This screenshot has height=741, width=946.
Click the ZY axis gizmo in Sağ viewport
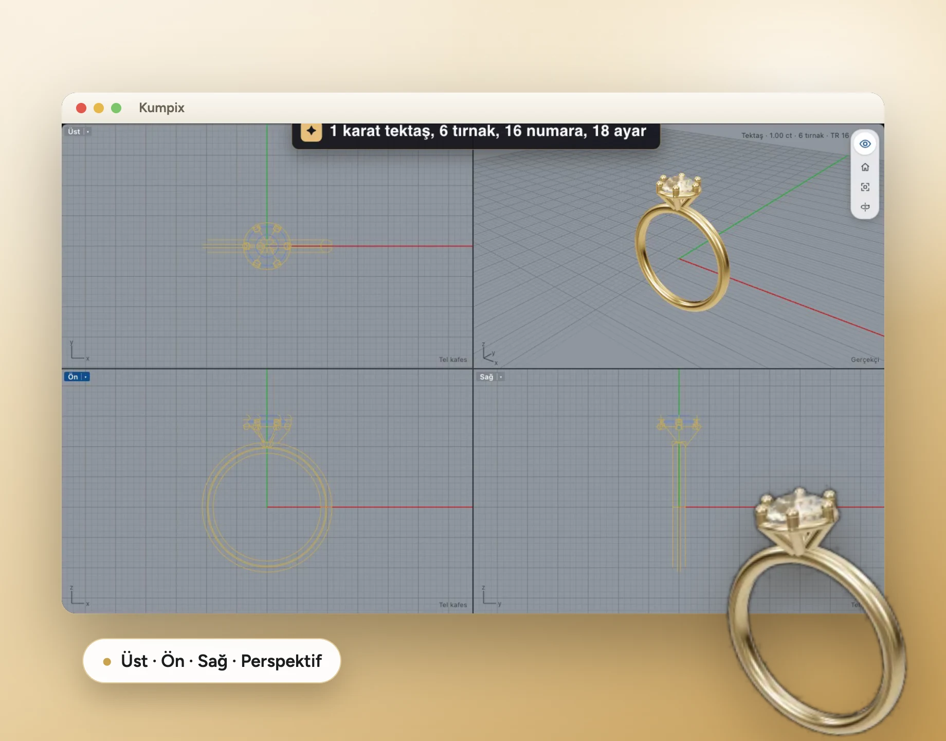[491, 595]
